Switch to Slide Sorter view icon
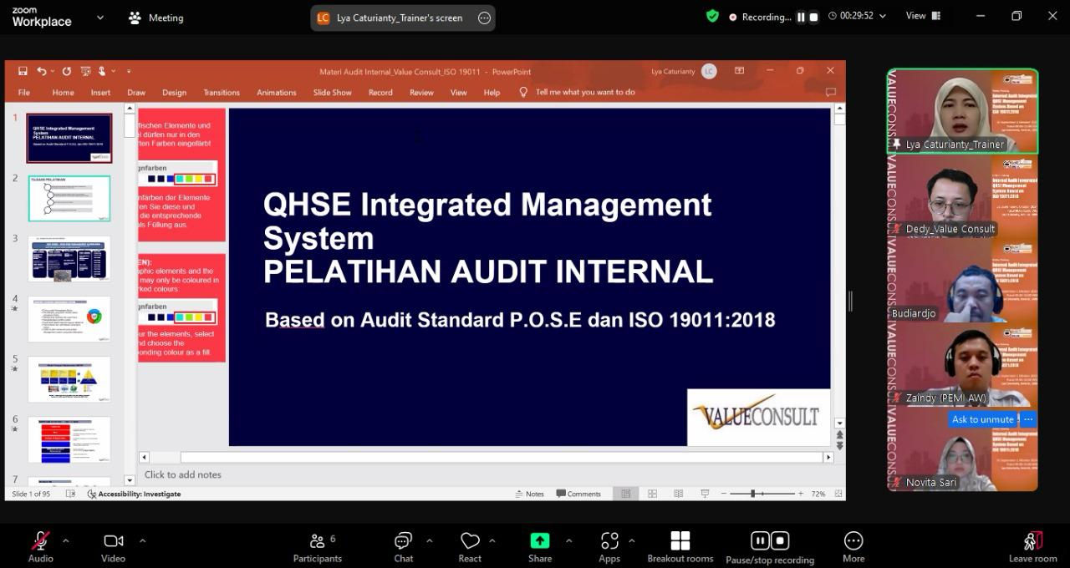This screenshot has height=568, width=1070. [652, 494]
